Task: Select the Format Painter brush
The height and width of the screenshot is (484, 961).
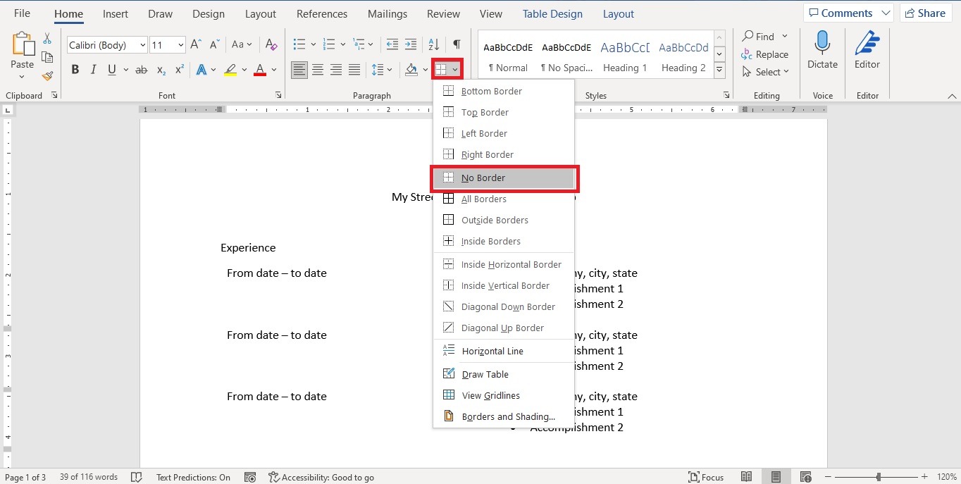Action: tap(47, 75)
